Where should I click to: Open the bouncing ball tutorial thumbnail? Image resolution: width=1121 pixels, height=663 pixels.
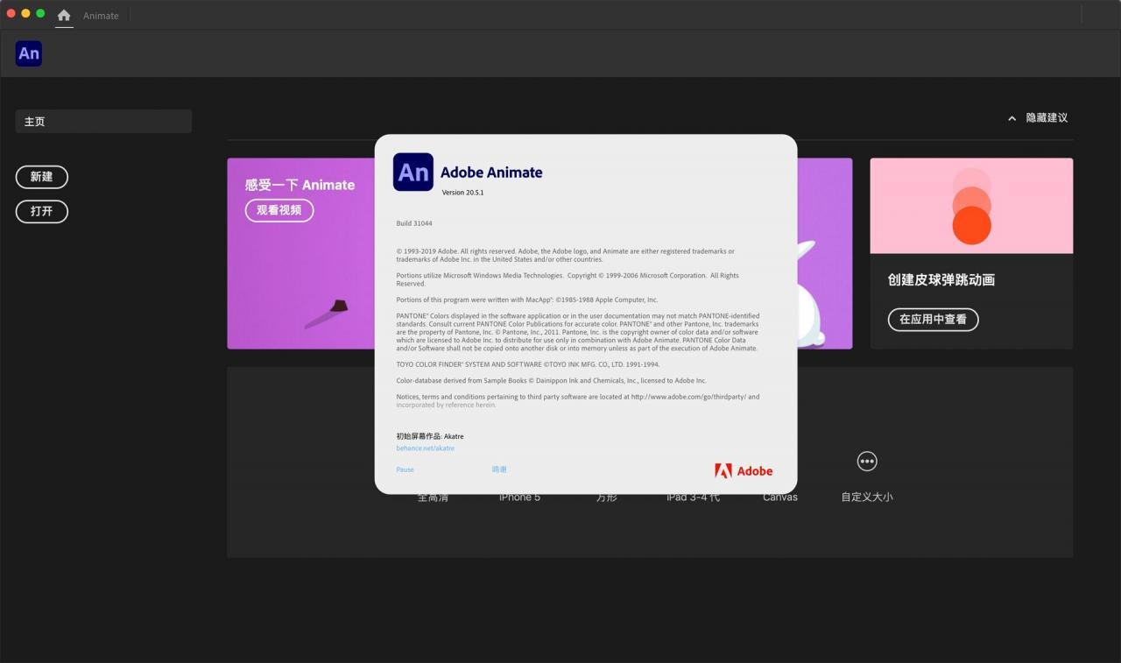971,206
